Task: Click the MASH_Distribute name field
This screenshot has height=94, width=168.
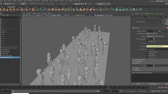Action: pyautogui.click(x=153, y=22)
